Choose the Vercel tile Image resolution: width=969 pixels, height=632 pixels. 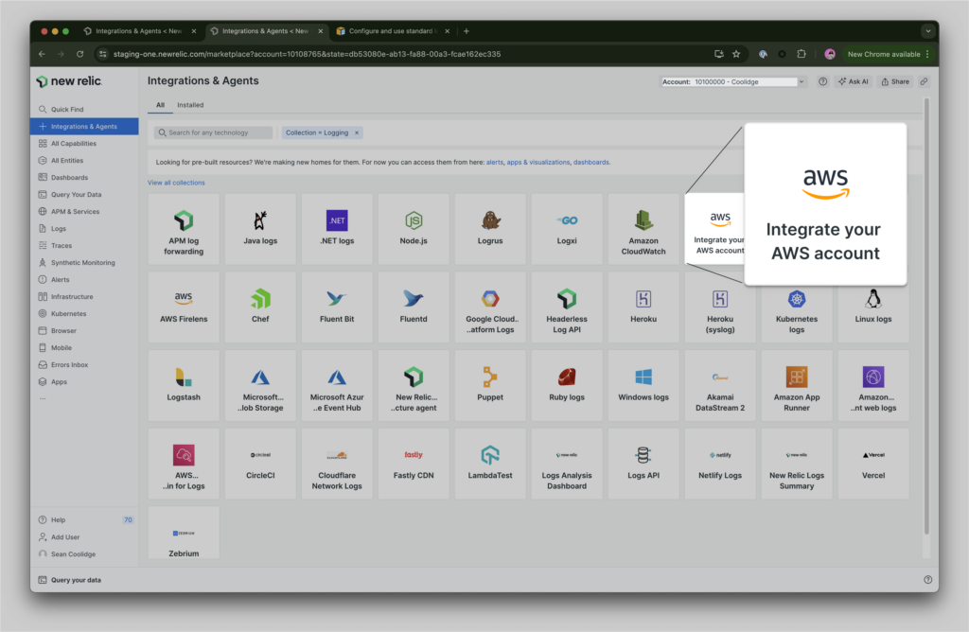pyautogui.click(x=873, y=464)
